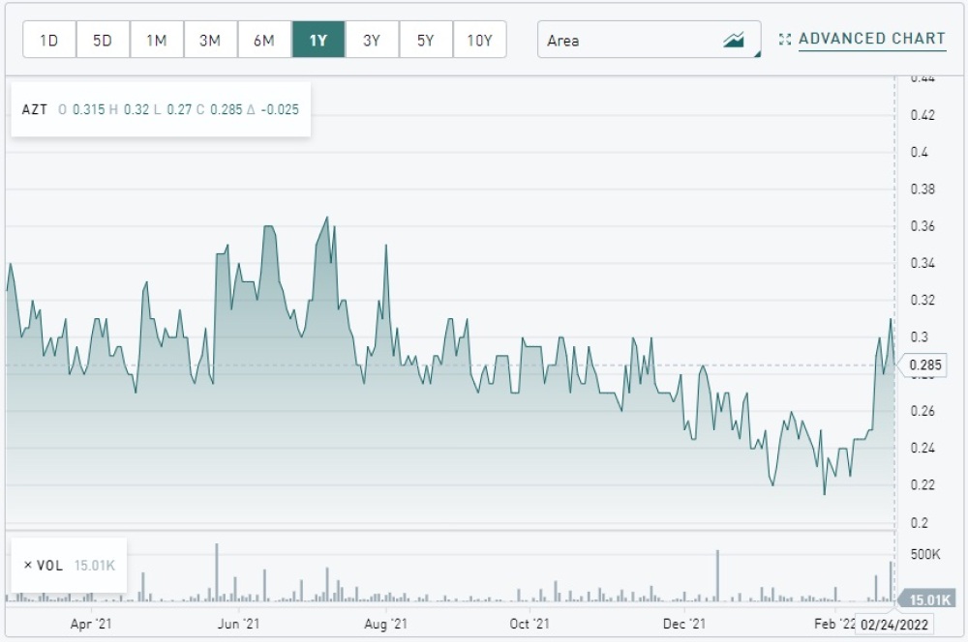Screen dimensions: 968x642
Task: Click the tall volume bar near Dec '21
Action: pyautogui.click(x=718, y=576)
